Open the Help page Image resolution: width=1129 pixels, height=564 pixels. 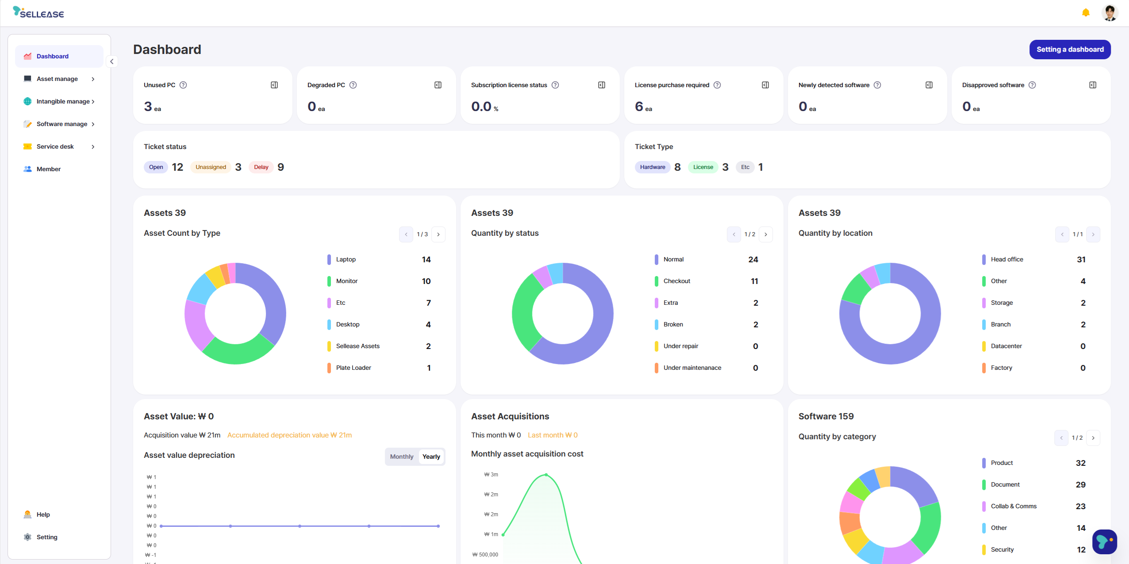(59, 514)
